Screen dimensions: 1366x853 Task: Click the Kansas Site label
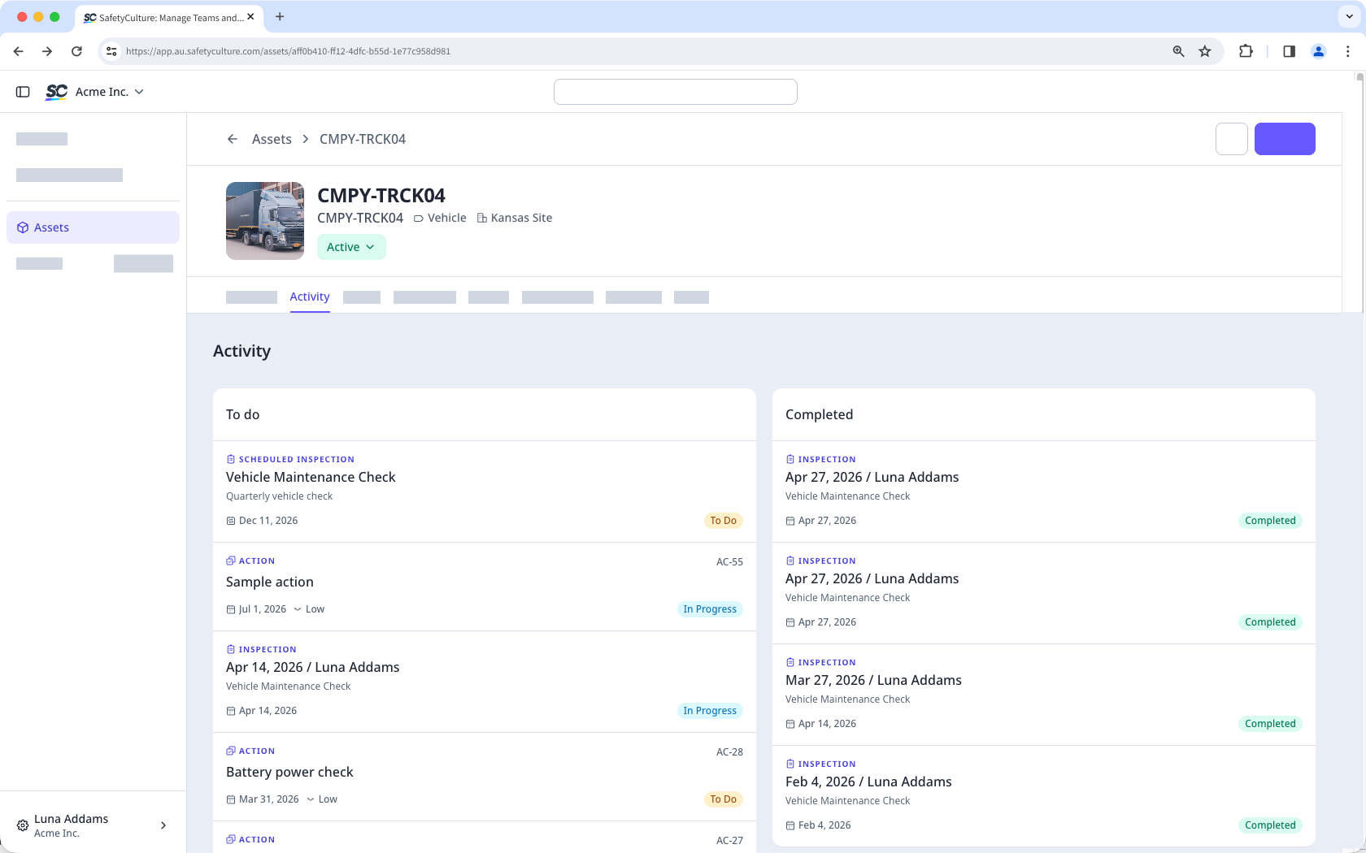515,218
